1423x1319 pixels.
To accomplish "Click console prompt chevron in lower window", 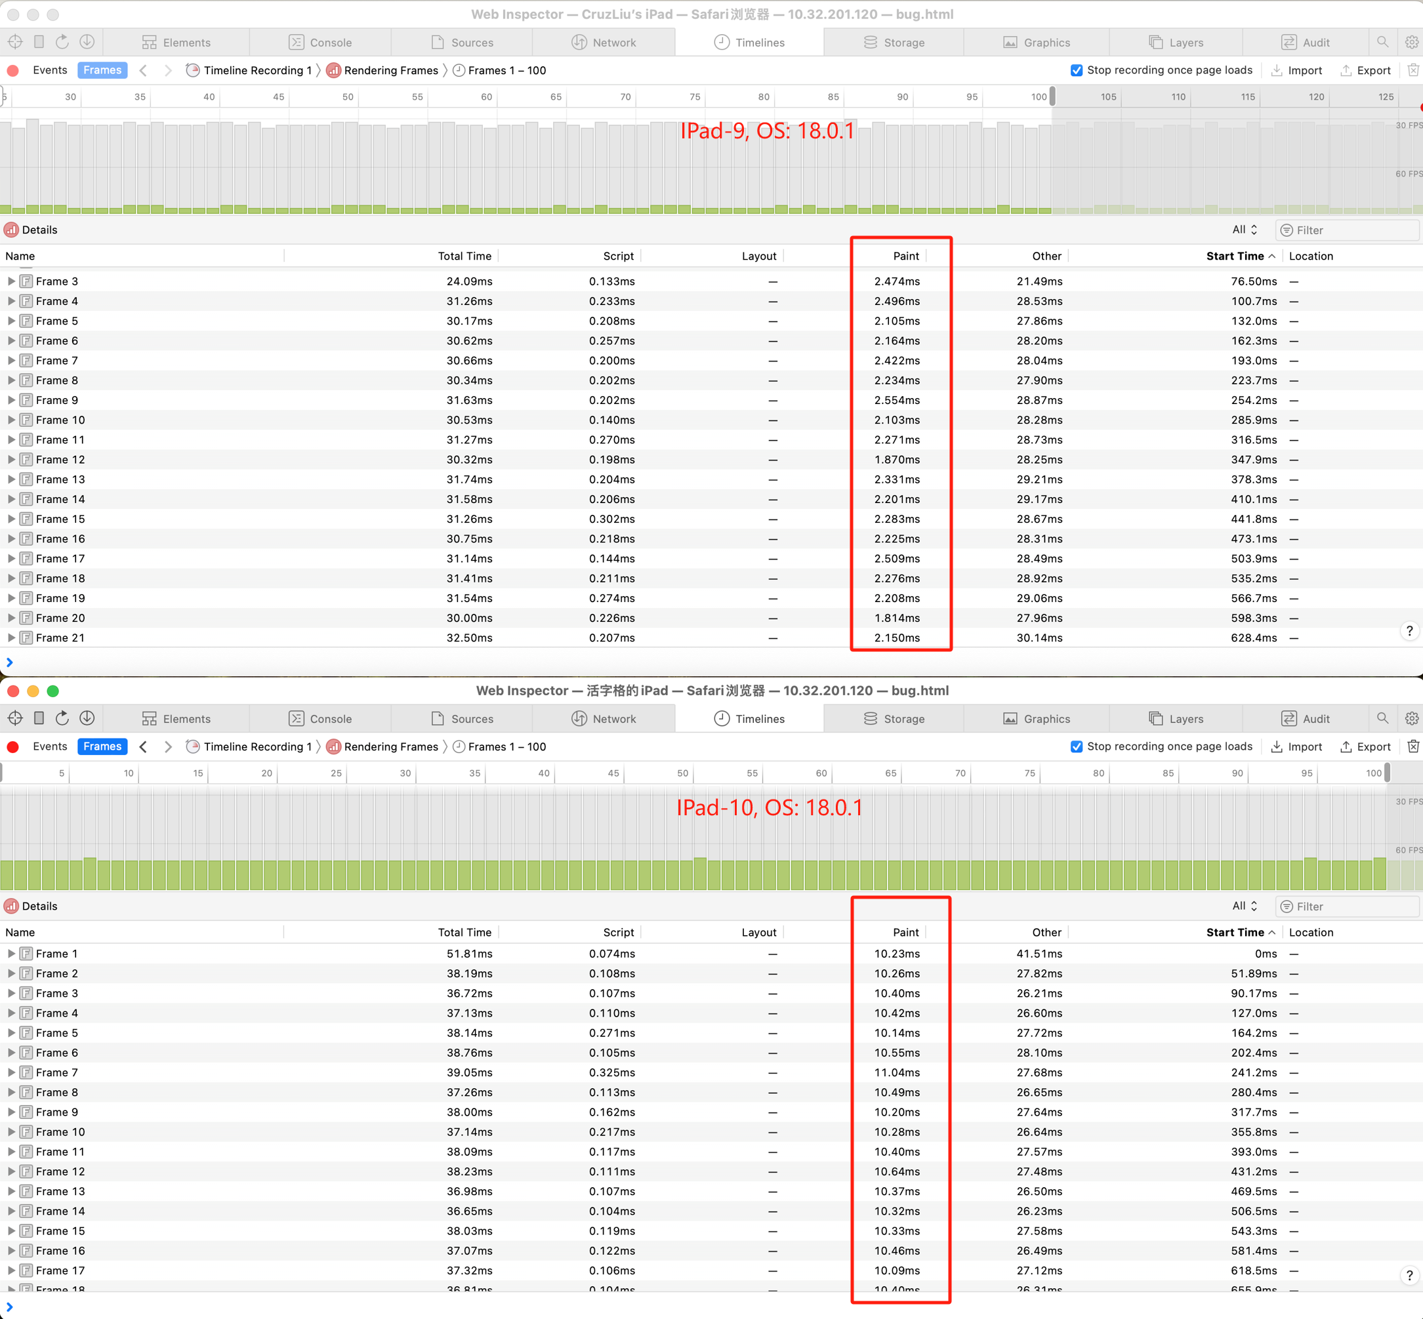I will pyautogui.click(x=9, y=1307).
